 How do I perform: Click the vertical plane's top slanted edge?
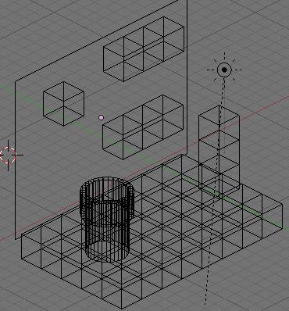(101, 41)
